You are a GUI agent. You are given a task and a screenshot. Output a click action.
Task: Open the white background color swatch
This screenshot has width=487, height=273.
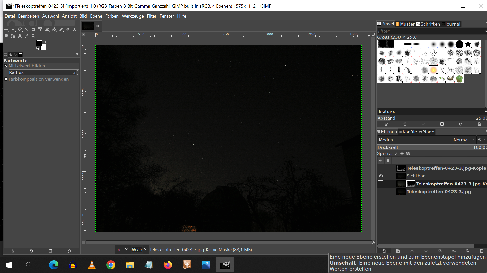[x=44, y=48]
